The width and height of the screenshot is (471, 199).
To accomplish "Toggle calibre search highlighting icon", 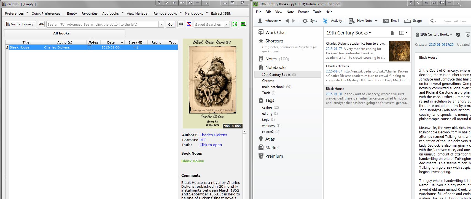I will tap(189, 24).
